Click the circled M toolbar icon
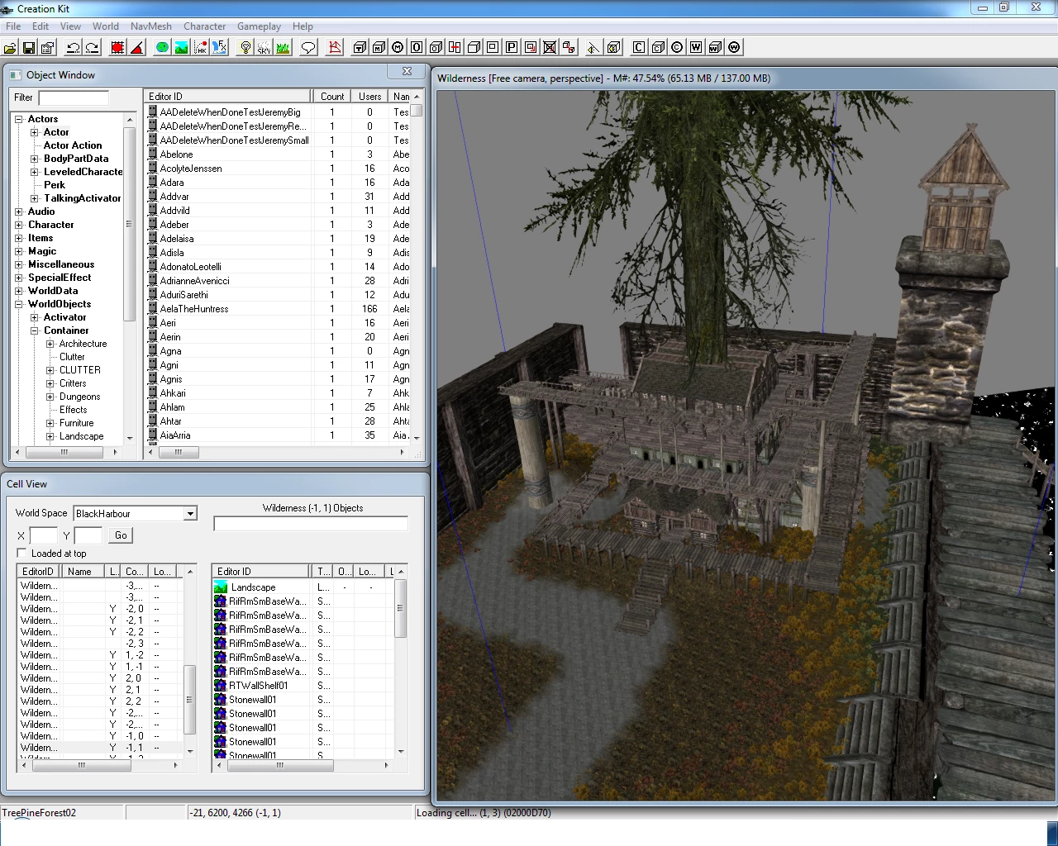This screenshot has height=846, width=1058. click(x=398, y=48)
